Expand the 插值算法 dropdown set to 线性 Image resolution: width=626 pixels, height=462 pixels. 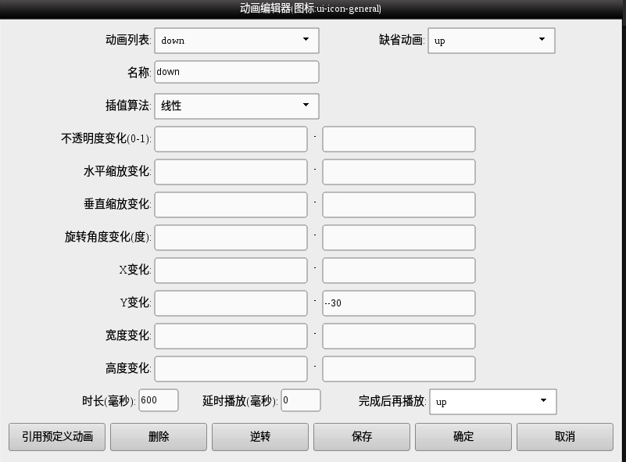pos(237,106)
